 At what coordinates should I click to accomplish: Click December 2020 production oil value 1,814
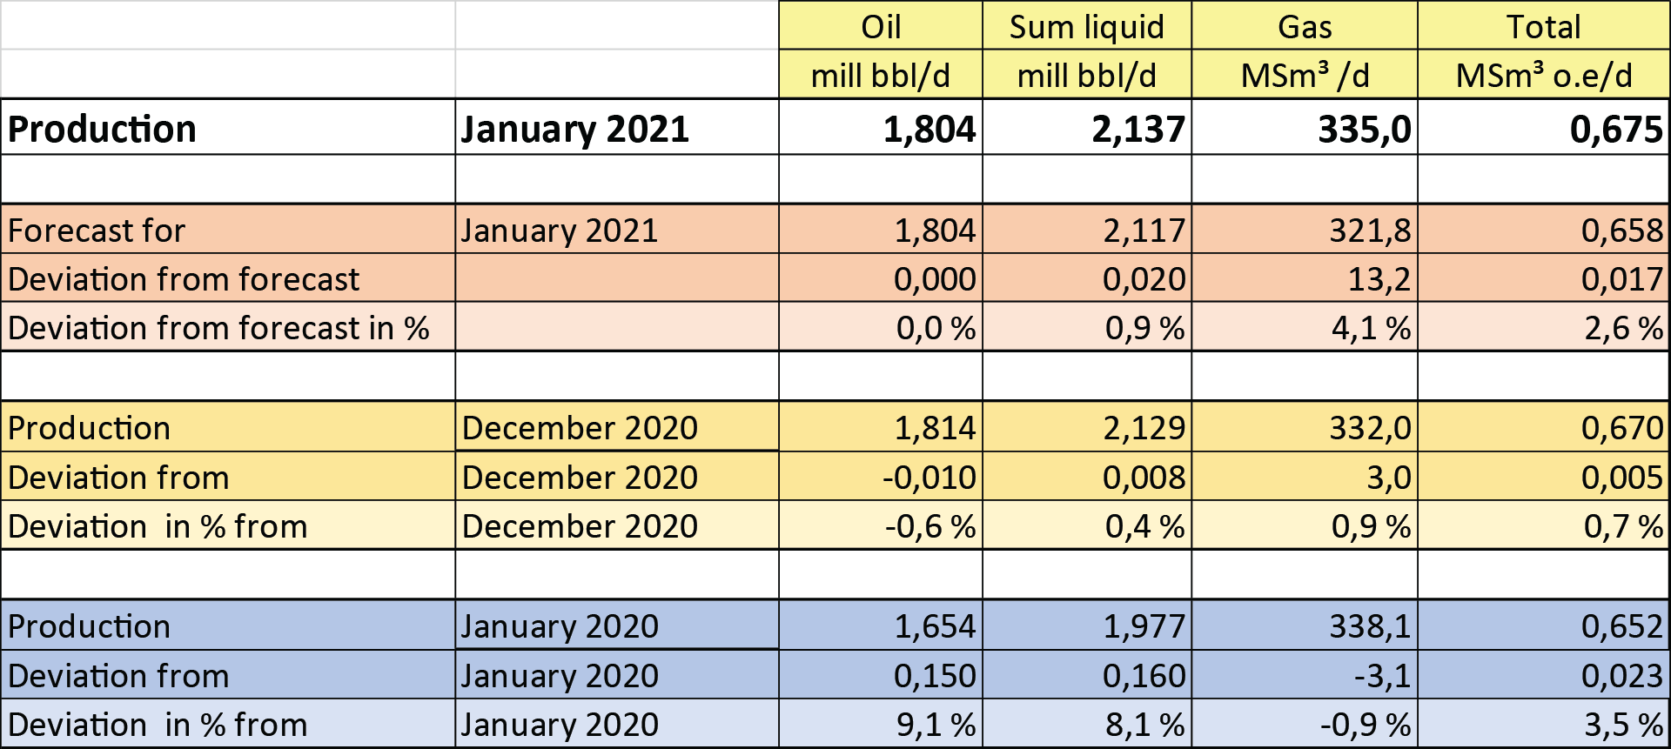click(881, 427)
